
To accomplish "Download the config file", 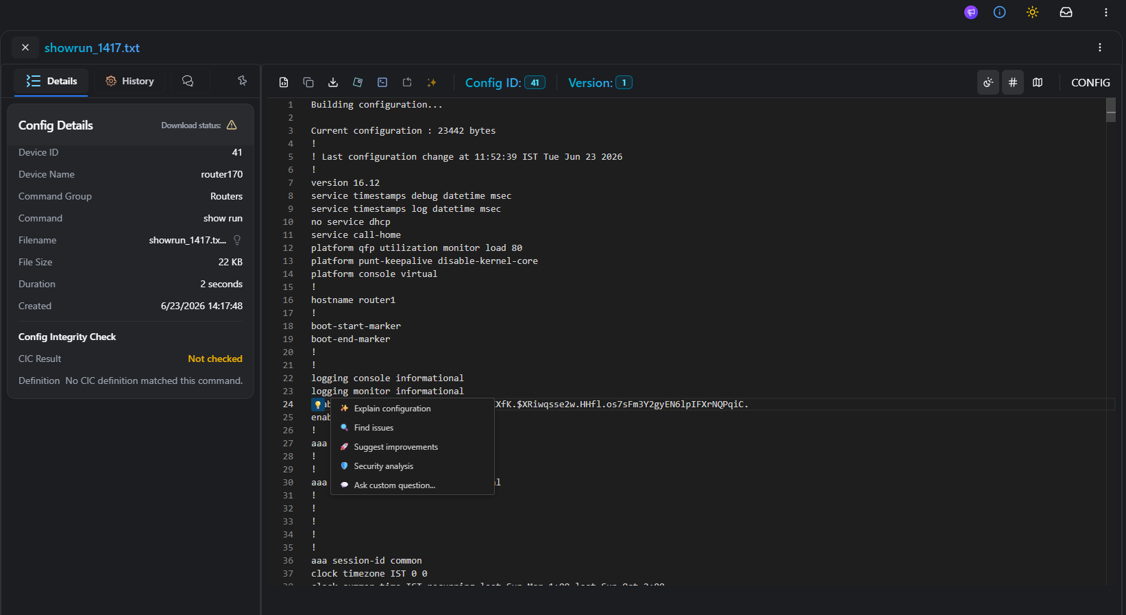I will coord(333,82).
